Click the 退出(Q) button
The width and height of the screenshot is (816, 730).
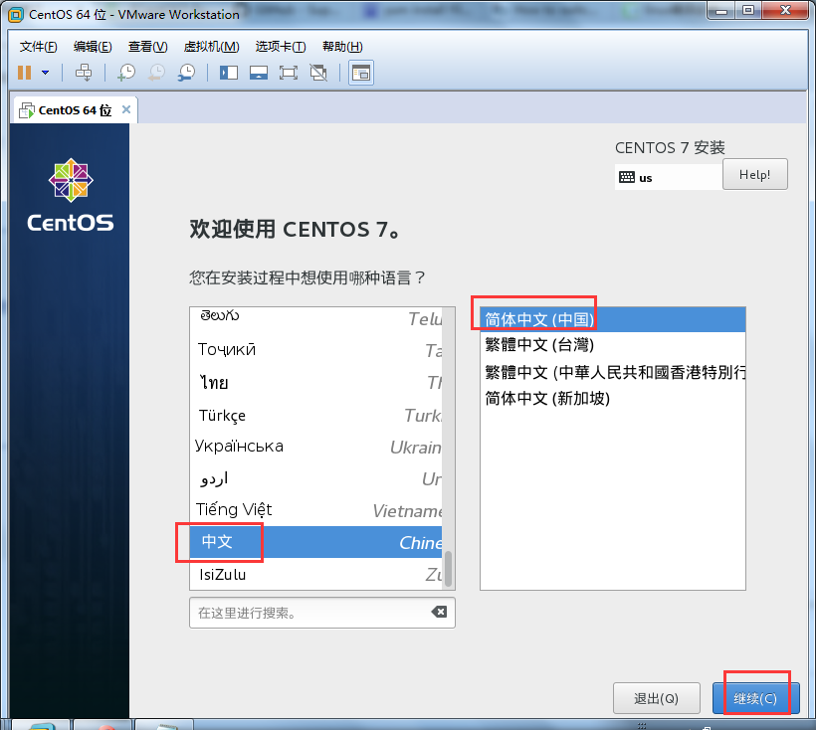[x=656, y=698]
